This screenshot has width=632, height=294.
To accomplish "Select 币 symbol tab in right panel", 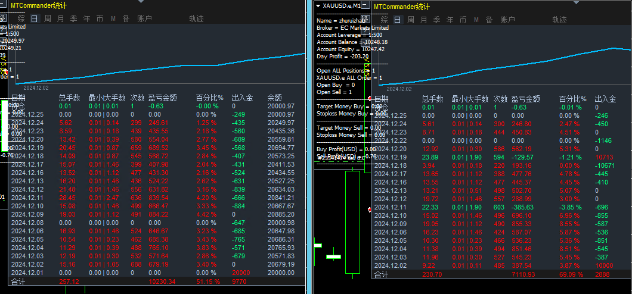I will point(463,20).
